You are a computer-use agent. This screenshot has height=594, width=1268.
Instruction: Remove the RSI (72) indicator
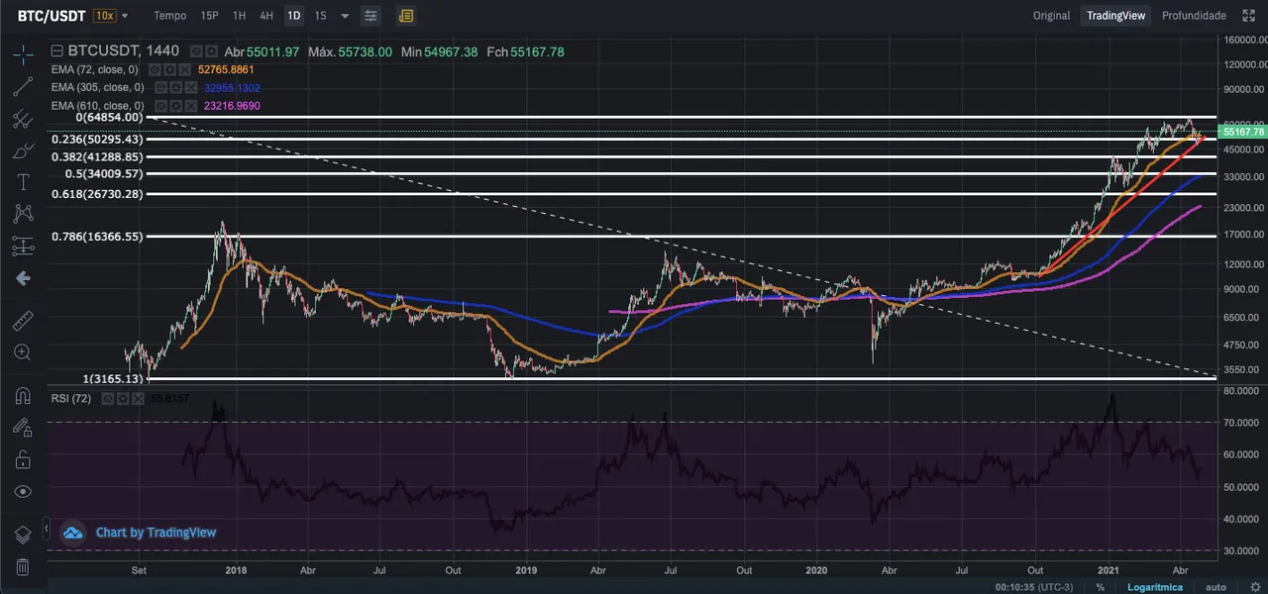tap(138, 398)
